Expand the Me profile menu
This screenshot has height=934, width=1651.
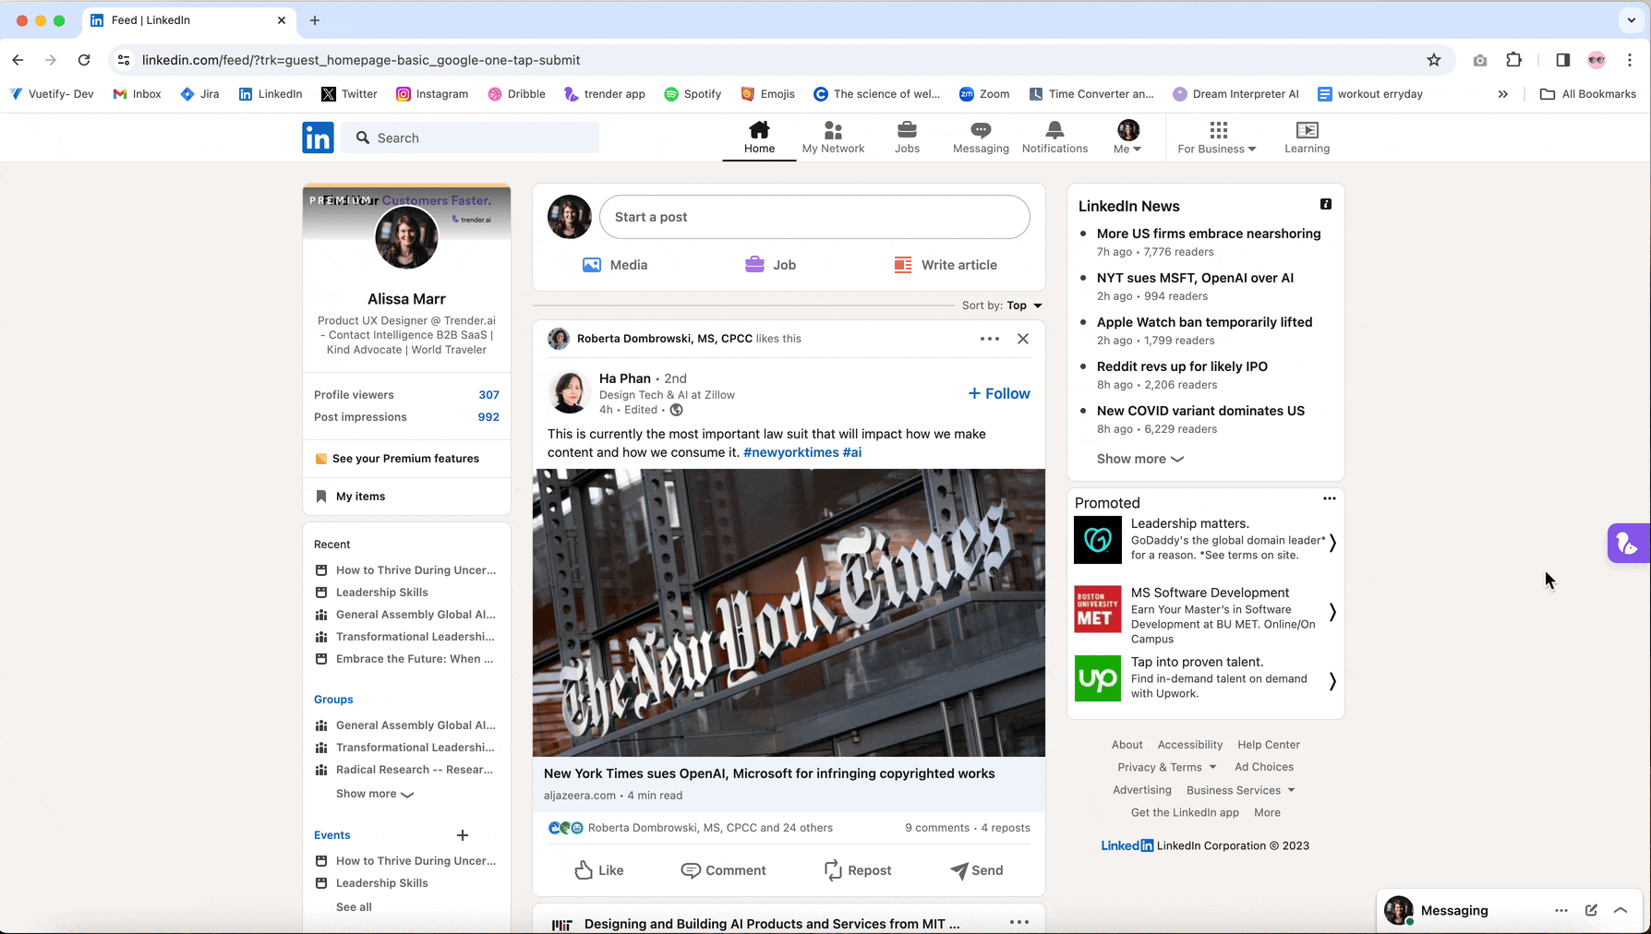click(x=1127, y=138)
